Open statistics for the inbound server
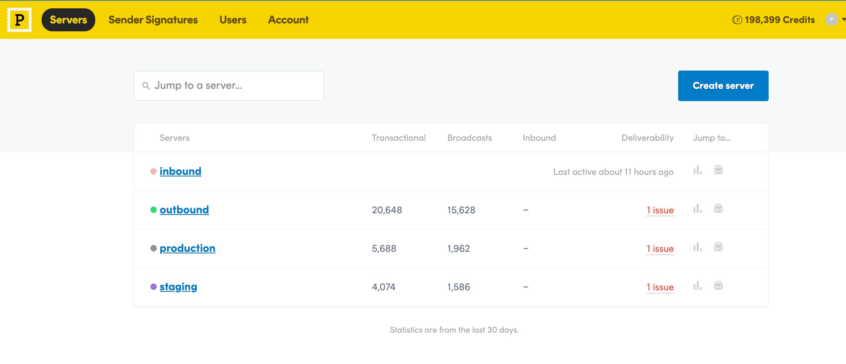Image resolution: width=846 pixels, height=364 pixels. pos(697,170)
